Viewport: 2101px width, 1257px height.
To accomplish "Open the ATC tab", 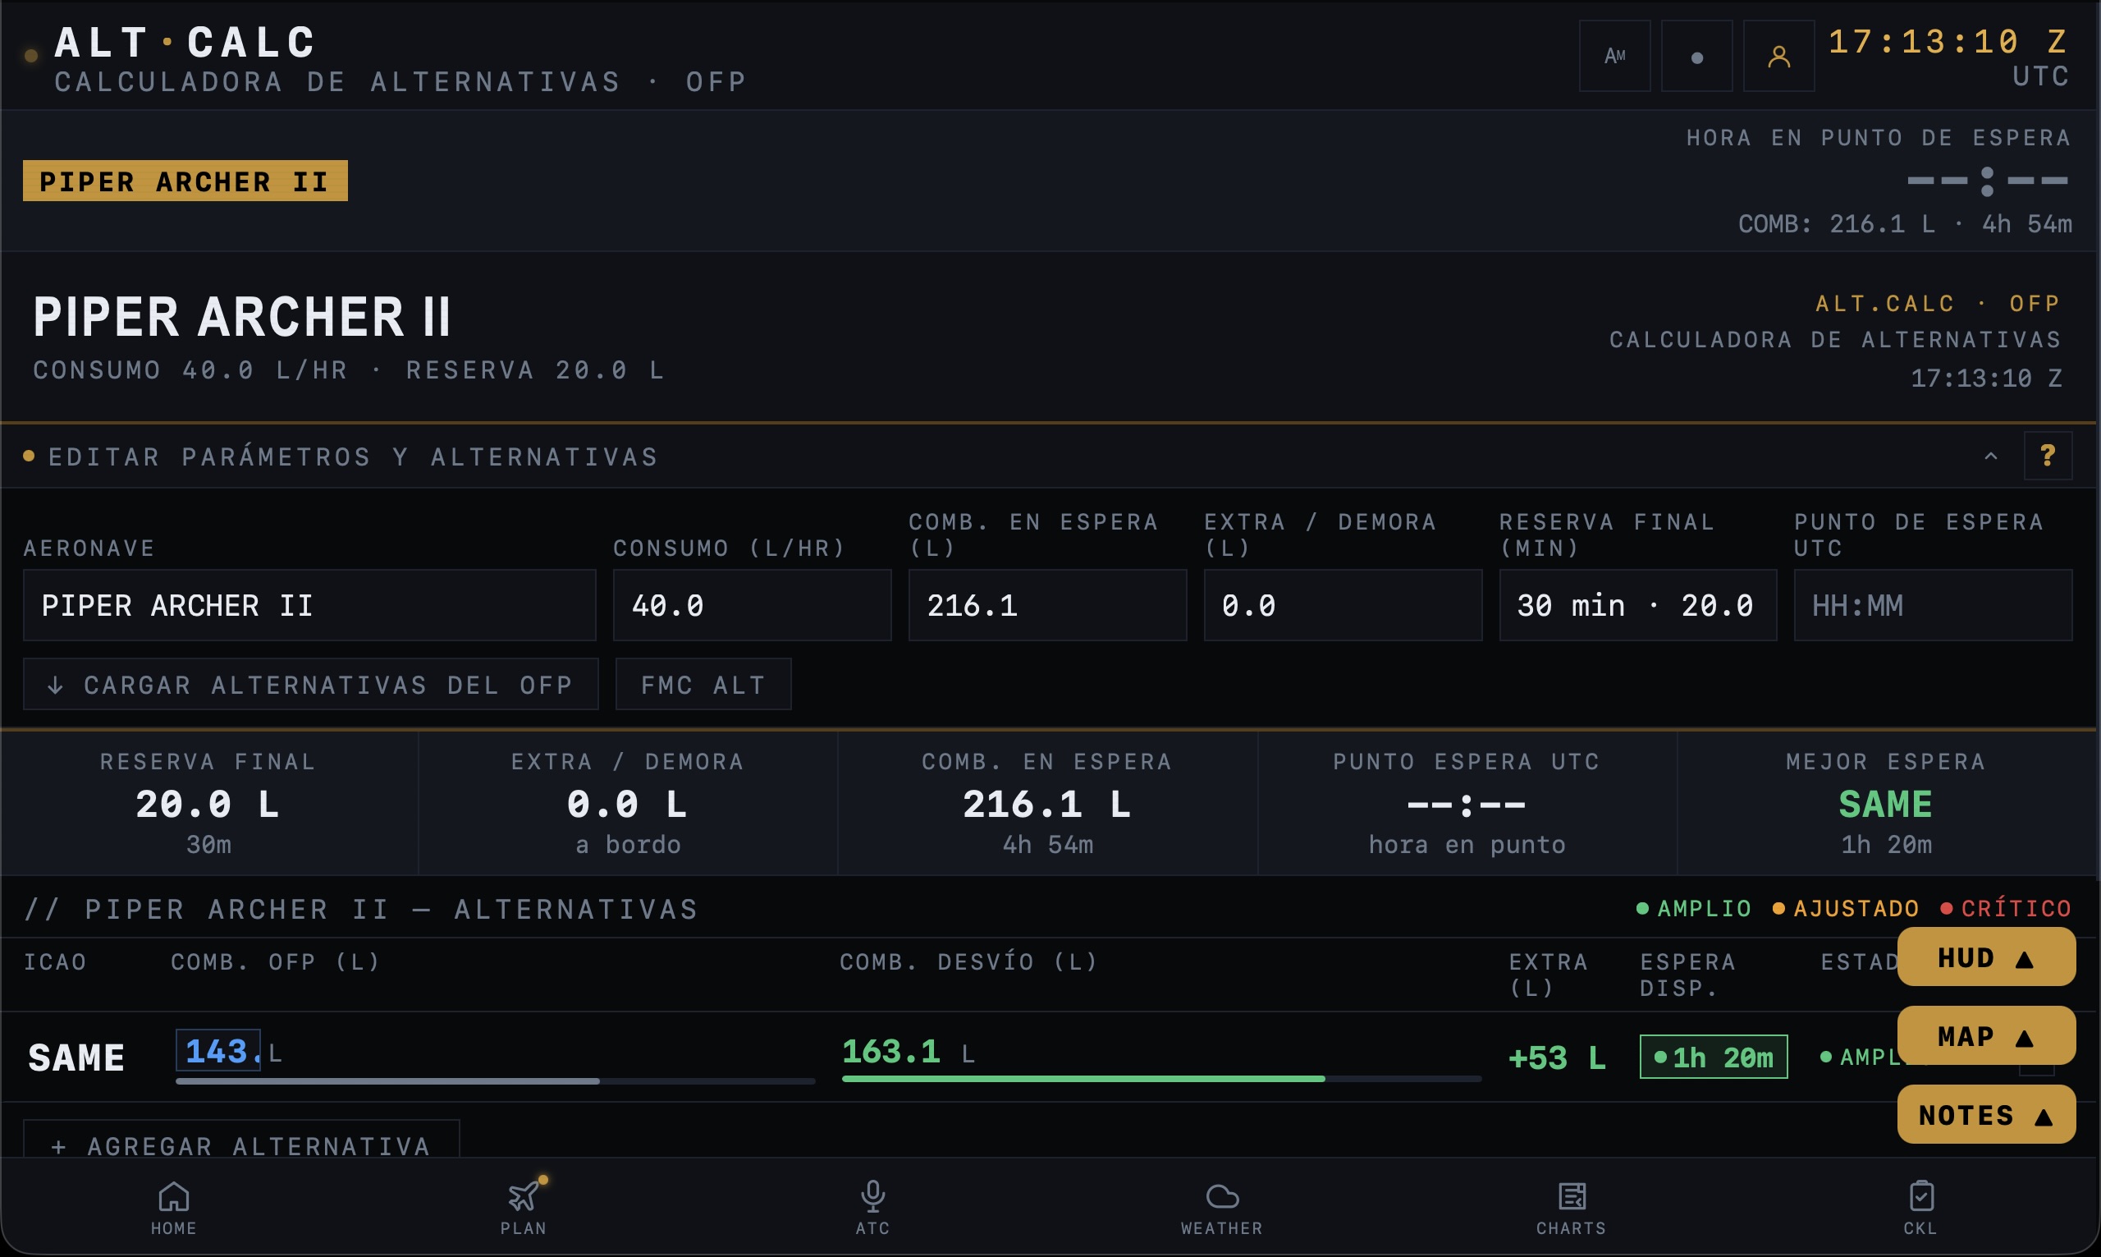I will (x=872, y=1208).
